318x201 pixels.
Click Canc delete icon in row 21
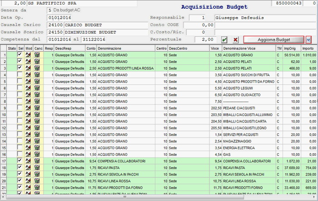tap(37, 188)
